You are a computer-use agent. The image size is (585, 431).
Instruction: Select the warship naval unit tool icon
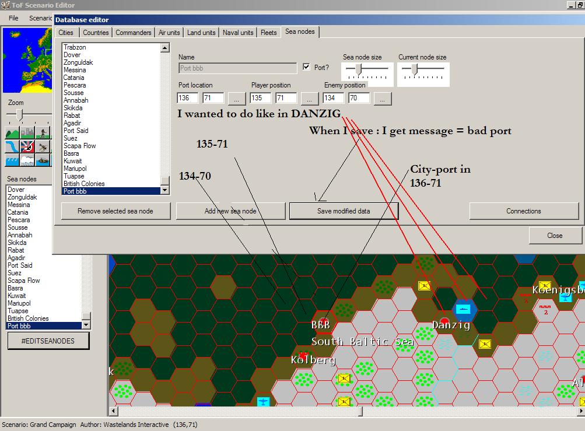pyautogui.click(x=43, y=160)
